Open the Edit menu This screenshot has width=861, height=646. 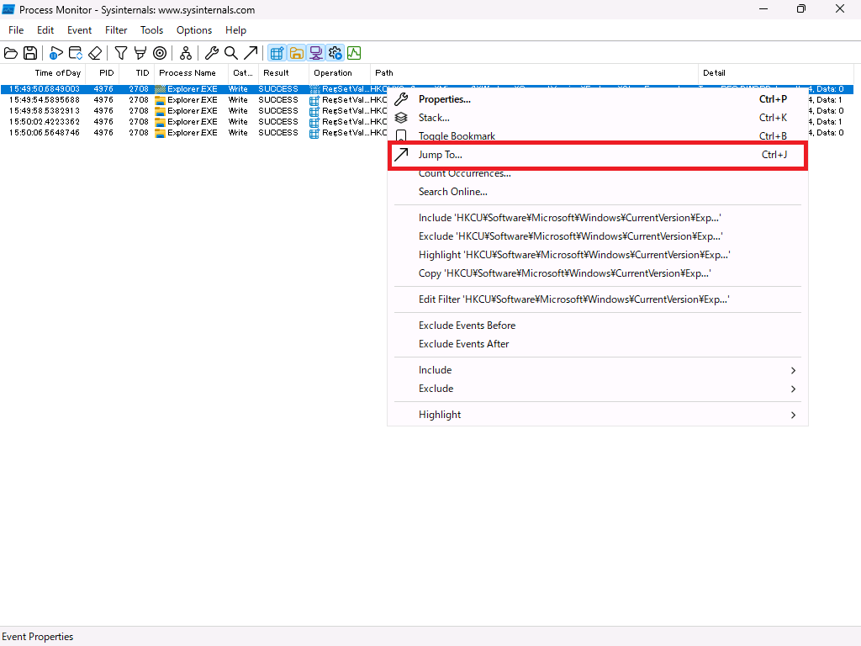pyautogui.click(x=45, y=30)
